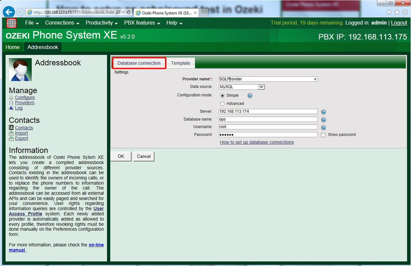This screenshot has width=411, height=266.
Task: Click the Provider name input field
Action: coord(268,79)
